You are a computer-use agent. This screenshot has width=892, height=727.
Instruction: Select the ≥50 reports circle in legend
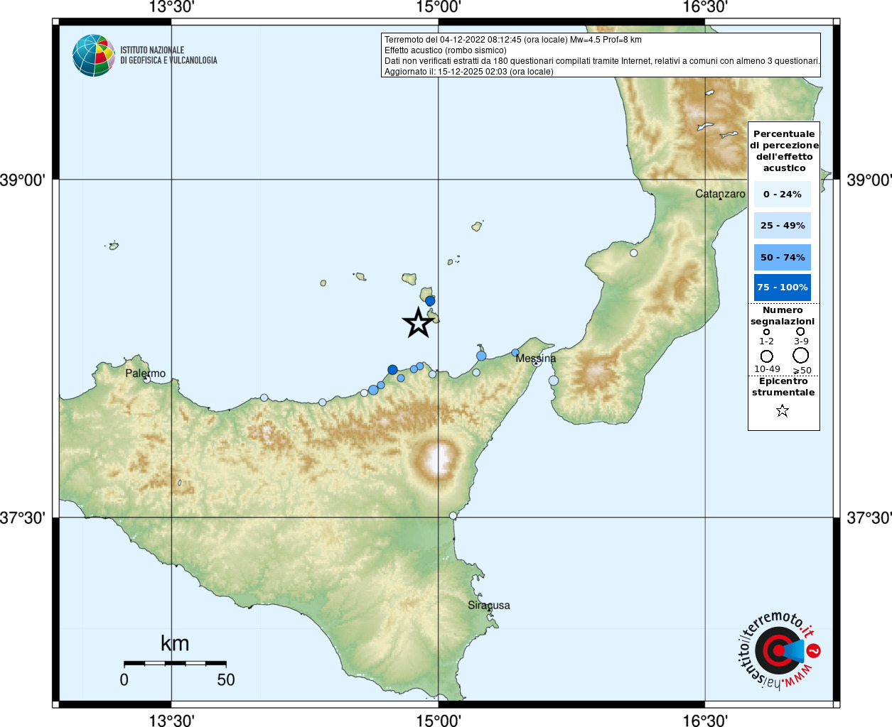[801, 356]
